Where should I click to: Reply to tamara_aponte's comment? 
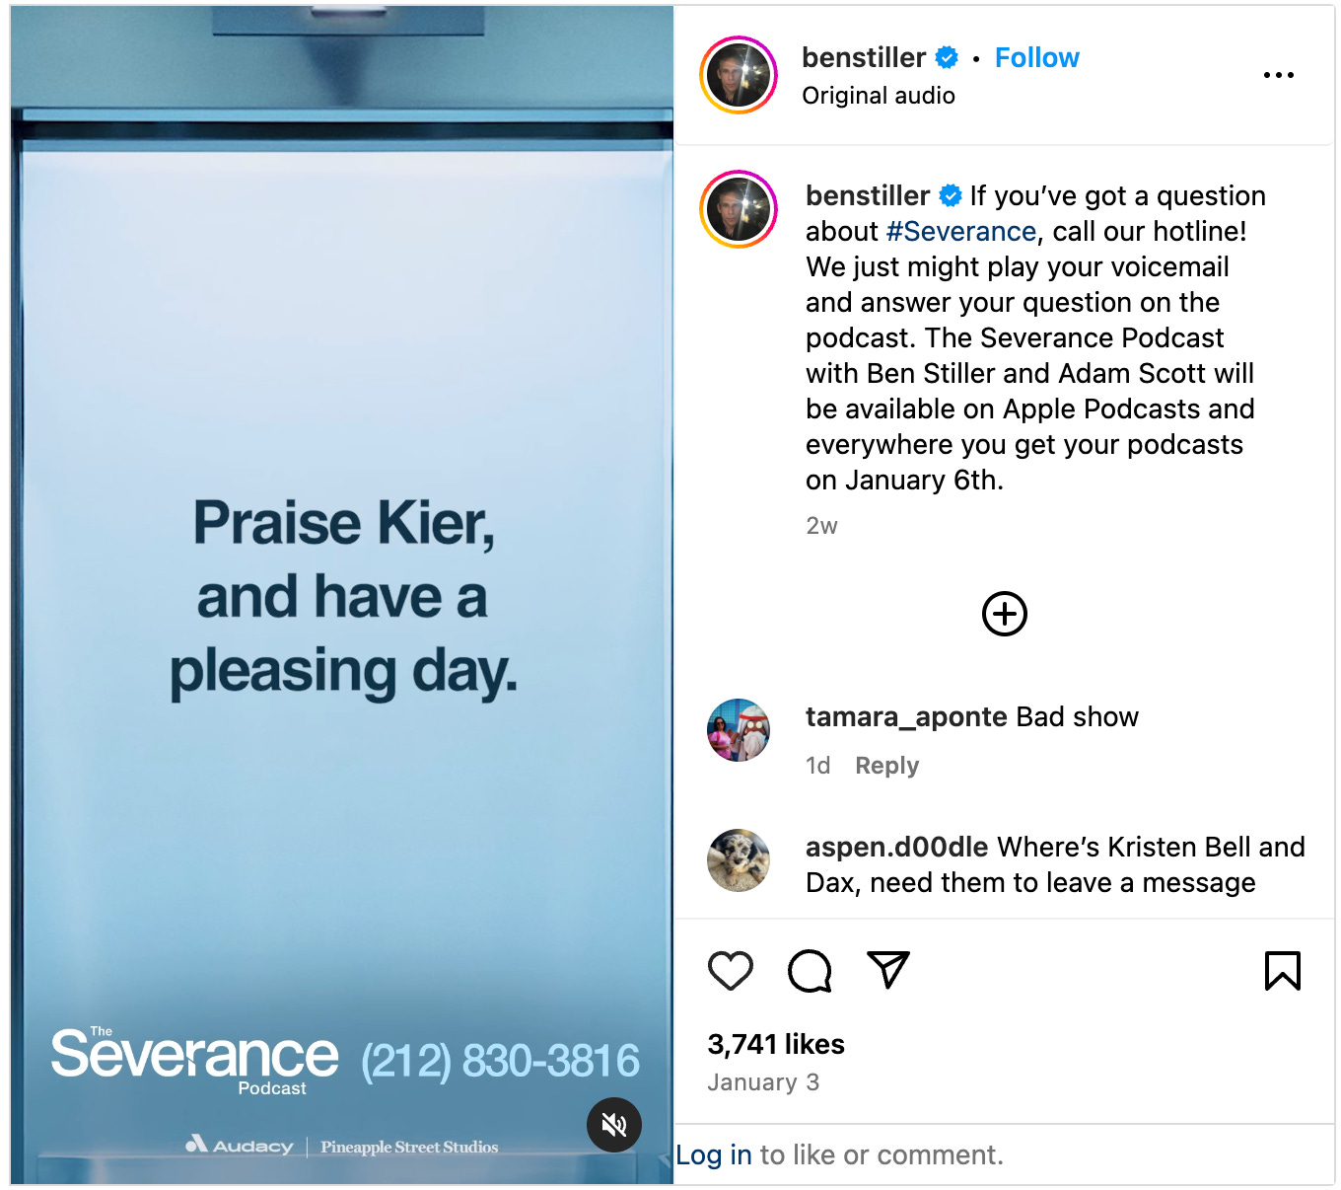coord(886,766)
